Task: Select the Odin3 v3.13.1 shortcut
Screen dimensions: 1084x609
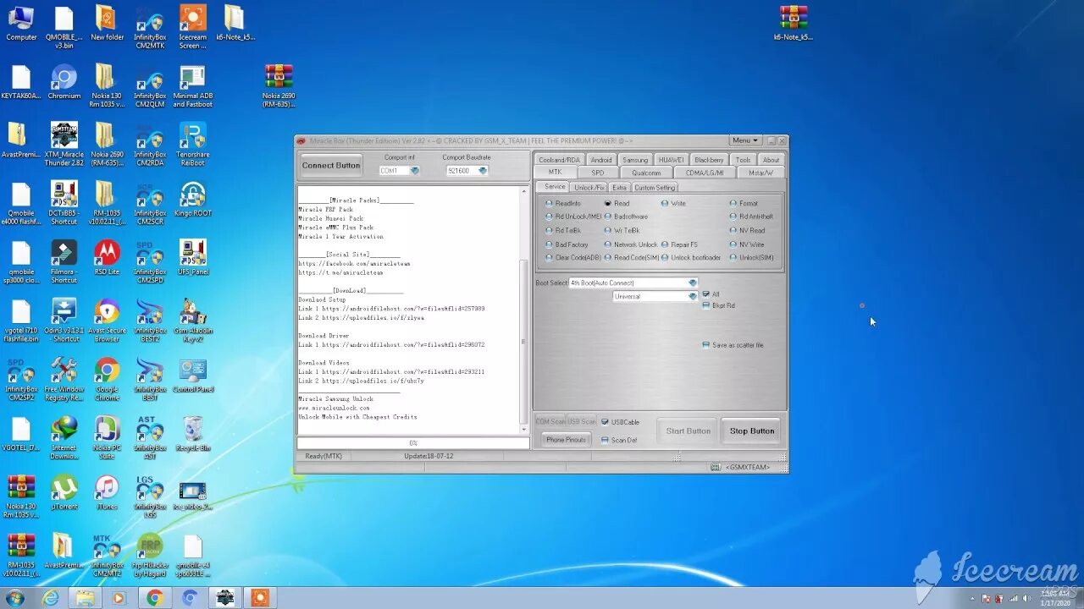Action: point(64,320)
